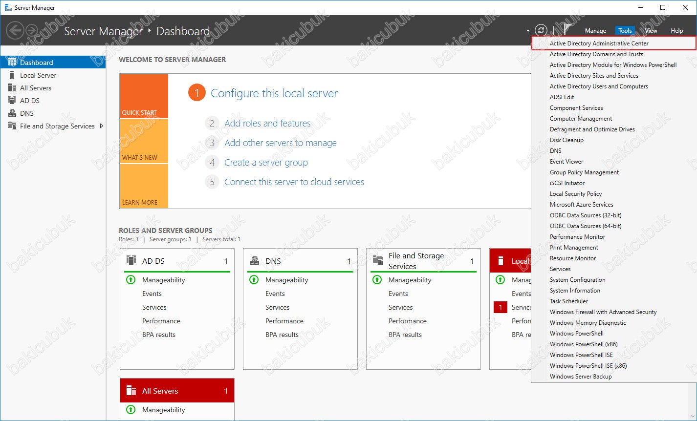Open ADSI Edit from Tools menu

click(x=562, y=97)
